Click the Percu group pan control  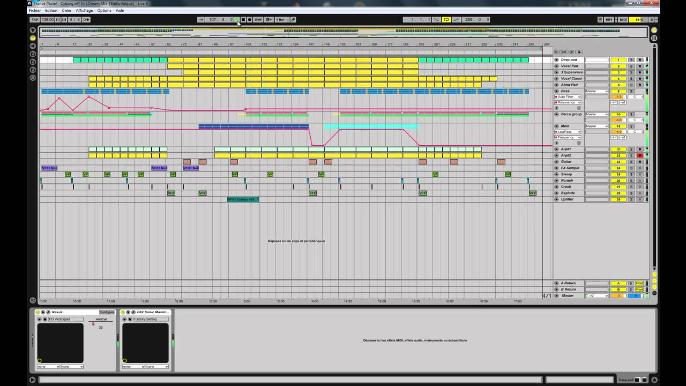tap(635, 120)
